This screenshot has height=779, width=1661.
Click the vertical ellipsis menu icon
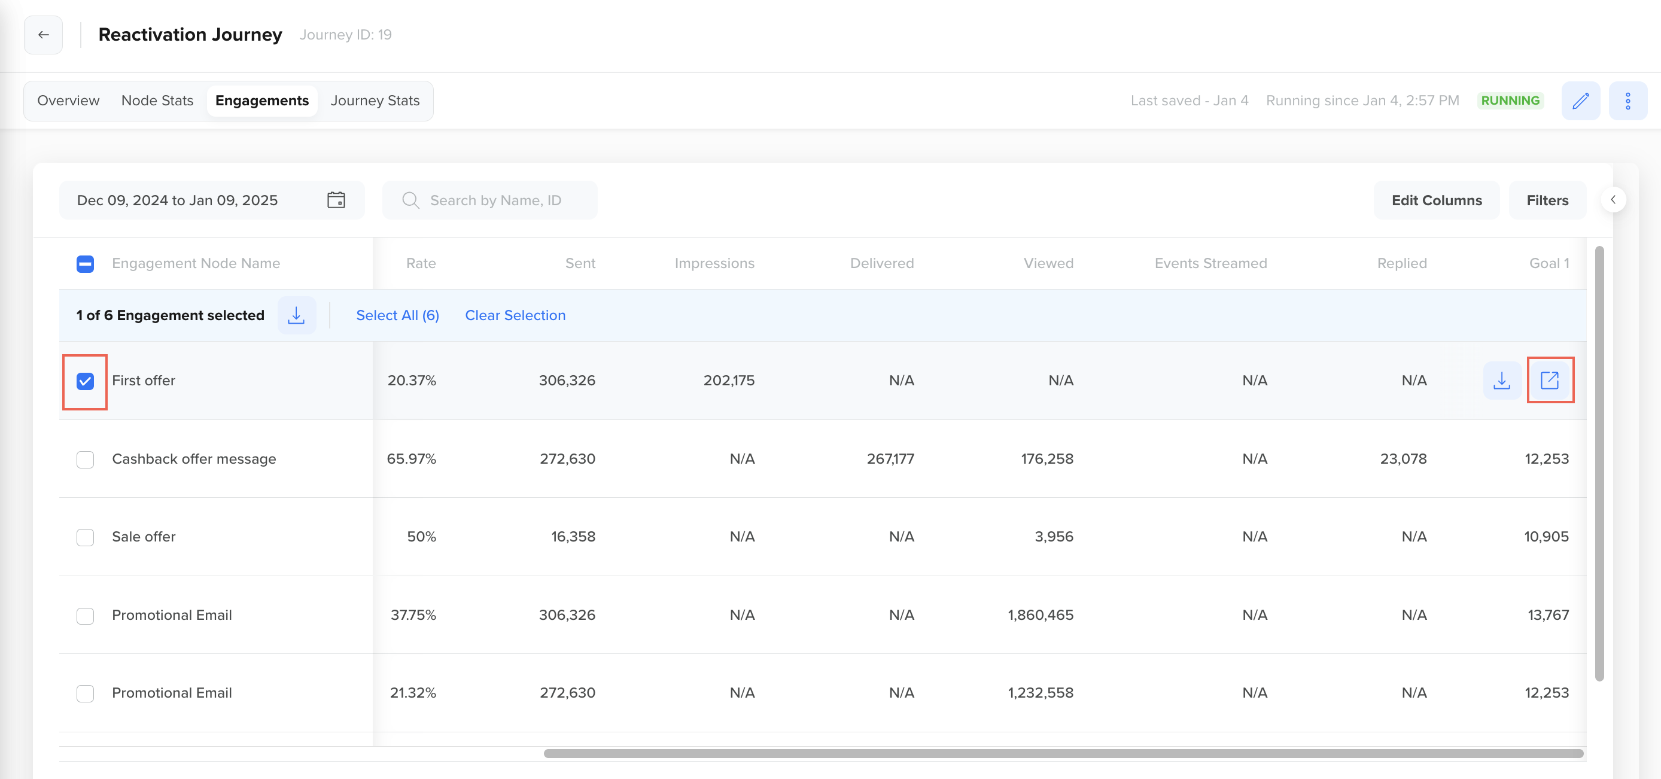click(1628, 100)
